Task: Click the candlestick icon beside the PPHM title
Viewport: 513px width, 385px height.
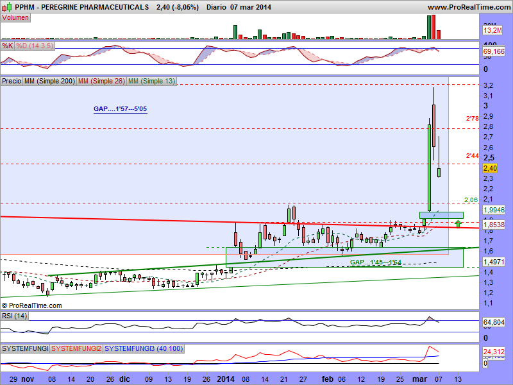Action: tap(8, 6)
